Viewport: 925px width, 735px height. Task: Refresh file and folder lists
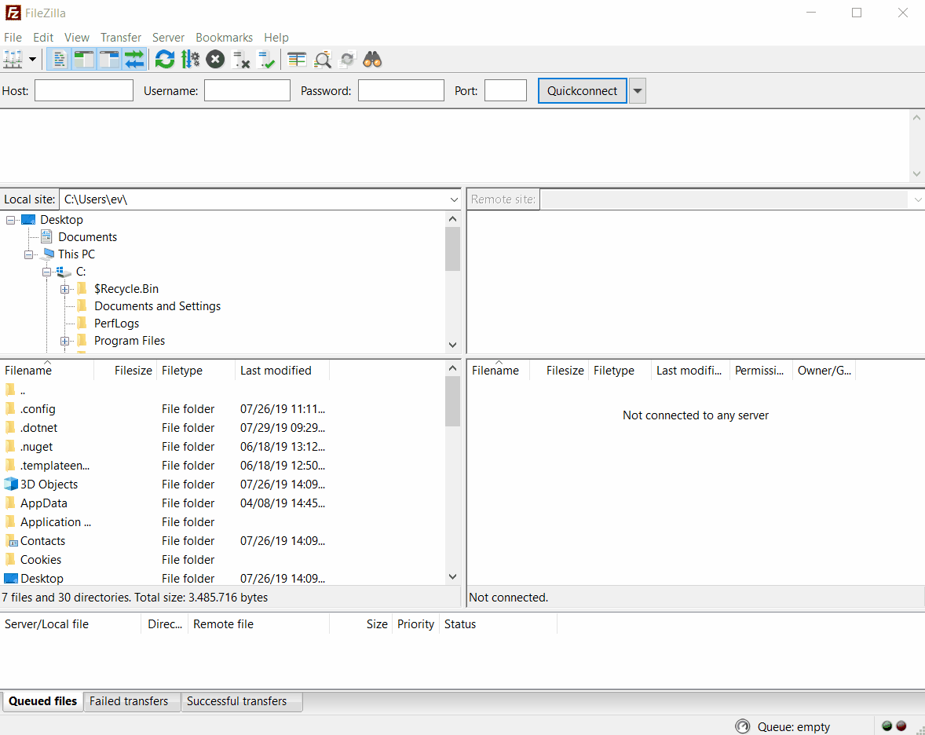coord(165,60)
